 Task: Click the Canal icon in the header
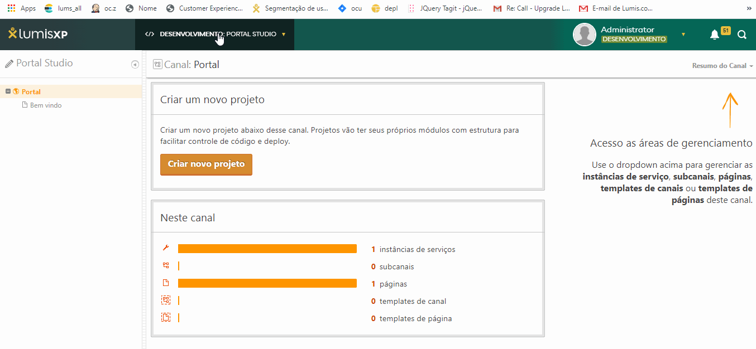click(157, 65)
